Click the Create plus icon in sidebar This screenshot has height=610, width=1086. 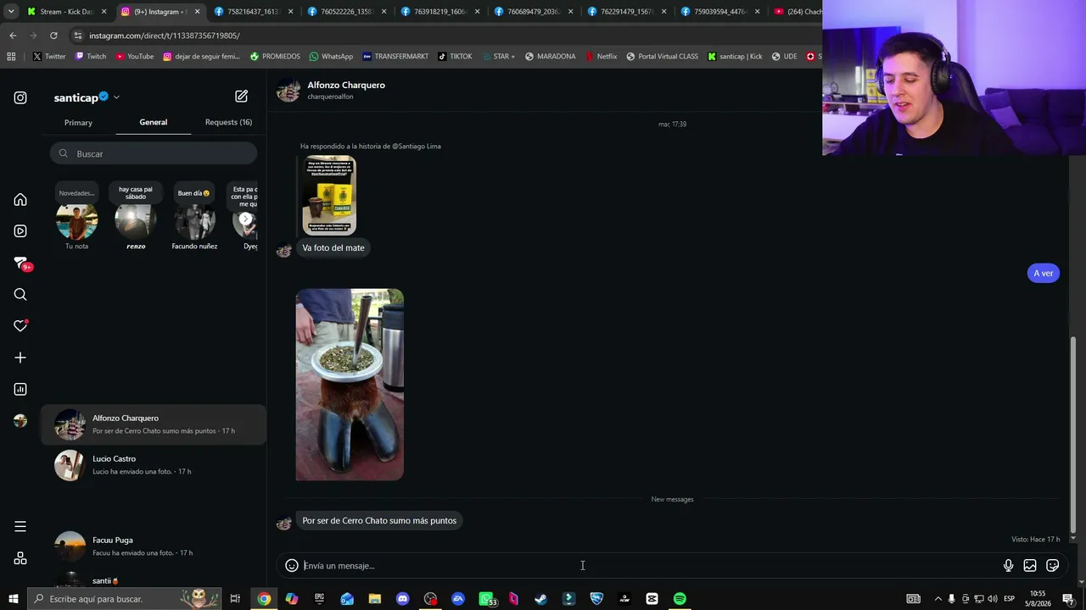(20, 358)
